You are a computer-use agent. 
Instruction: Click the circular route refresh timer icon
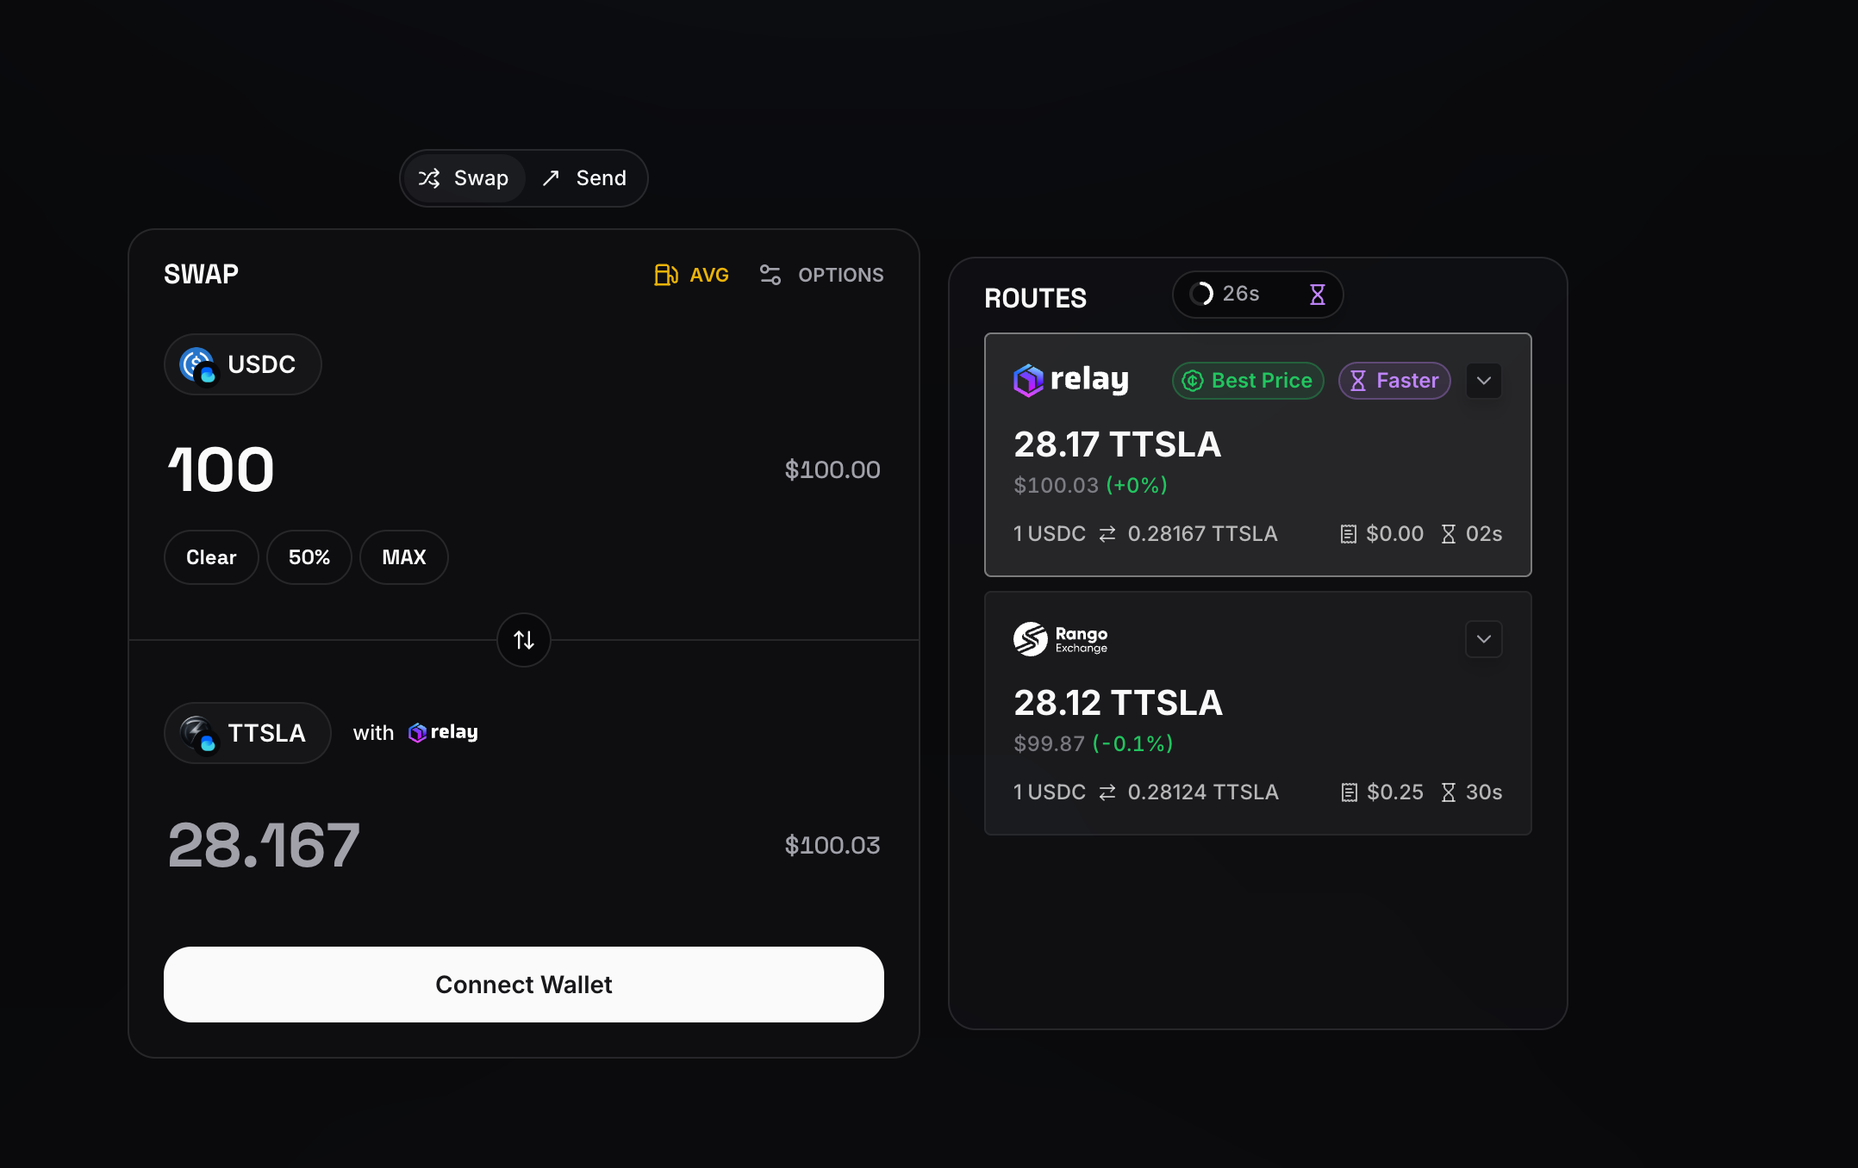coord(1201,295)
